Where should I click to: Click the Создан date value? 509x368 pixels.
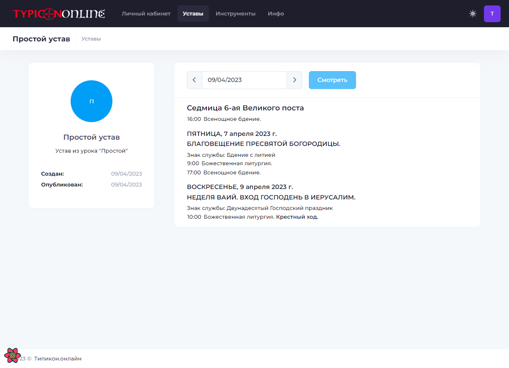coord(127,174)
